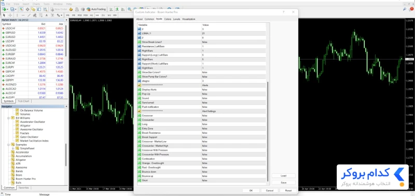Switch to the Tick Chart tab
The image size is (415, 196).
[23, 101]
